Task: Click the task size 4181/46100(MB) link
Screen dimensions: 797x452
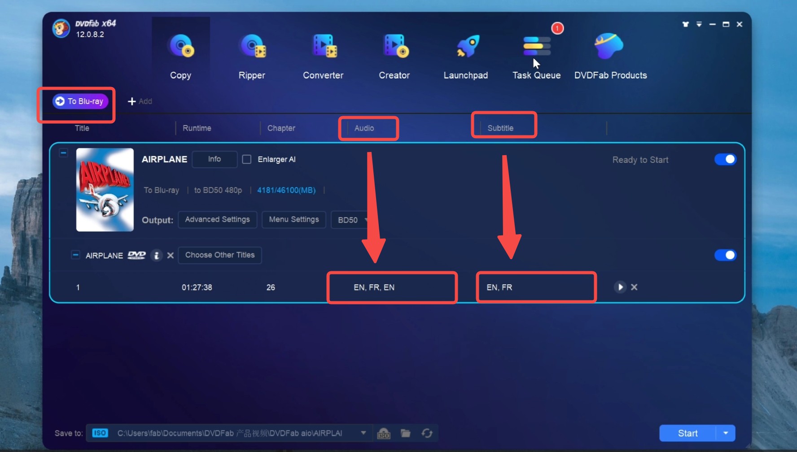Action: point(286,190)
